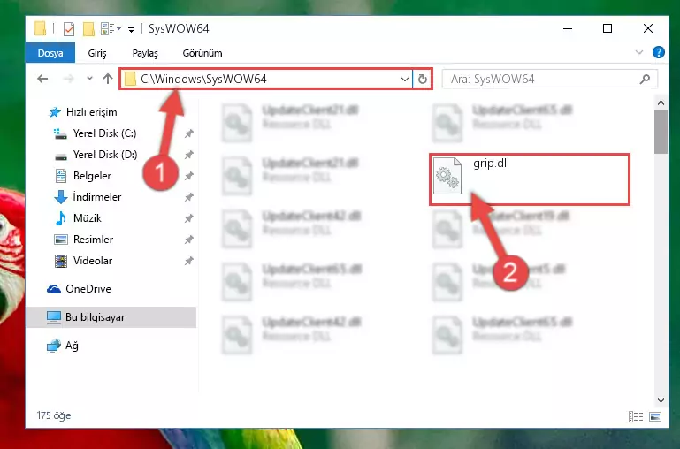Open Yerel Disk (D:) in sidebar
680x449 pixels.
[x=105, y=155]
